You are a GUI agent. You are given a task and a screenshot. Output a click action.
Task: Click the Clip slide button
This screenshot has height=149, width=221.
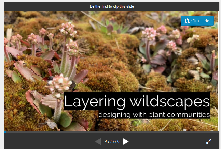(197, 21)
